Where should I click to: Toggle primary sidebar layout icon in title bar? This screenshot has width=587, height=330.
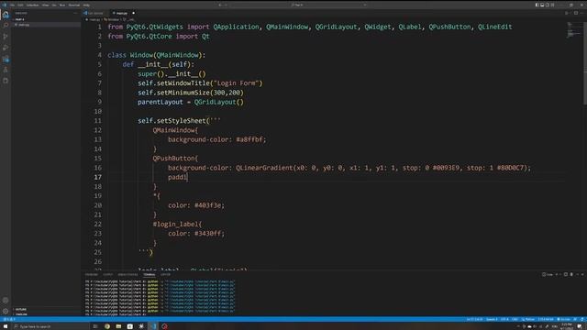(x=537, y=5)
